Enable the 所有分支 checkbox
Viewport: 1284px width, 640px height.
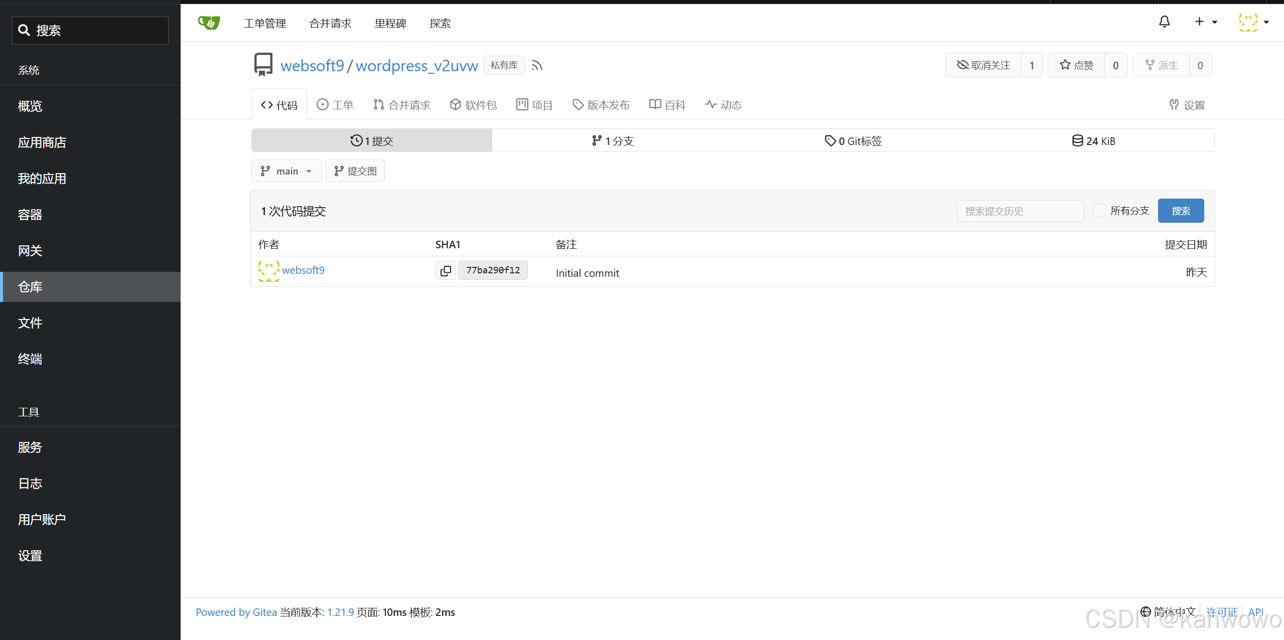click(1099, 211)
